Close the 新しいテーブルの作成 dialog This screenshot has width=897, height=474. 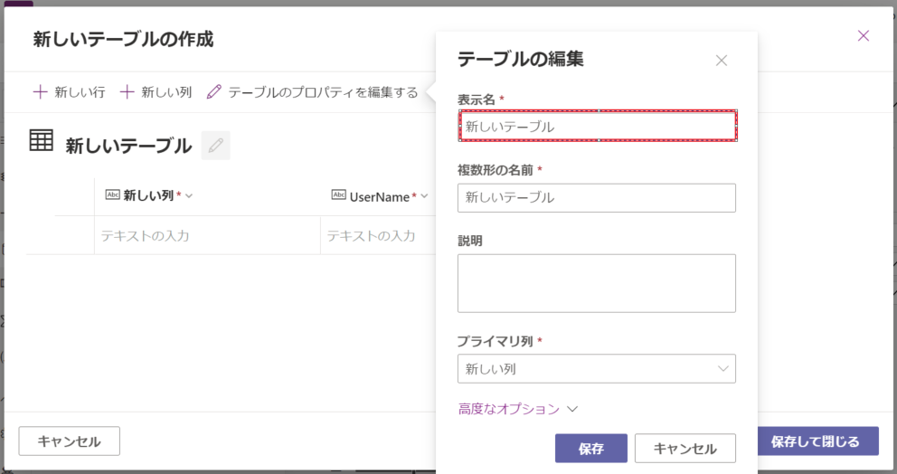tap(864, 36)
